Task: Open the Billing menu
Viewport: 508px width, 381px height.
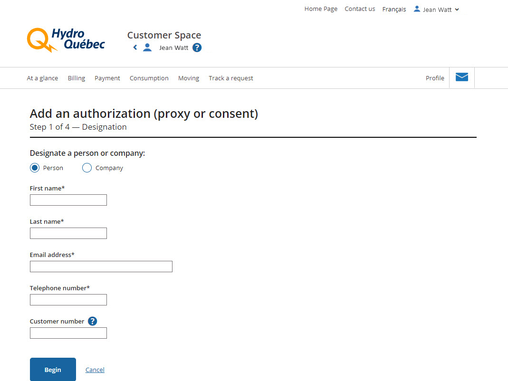Action: pyautogui.click(x=77, y=78)
